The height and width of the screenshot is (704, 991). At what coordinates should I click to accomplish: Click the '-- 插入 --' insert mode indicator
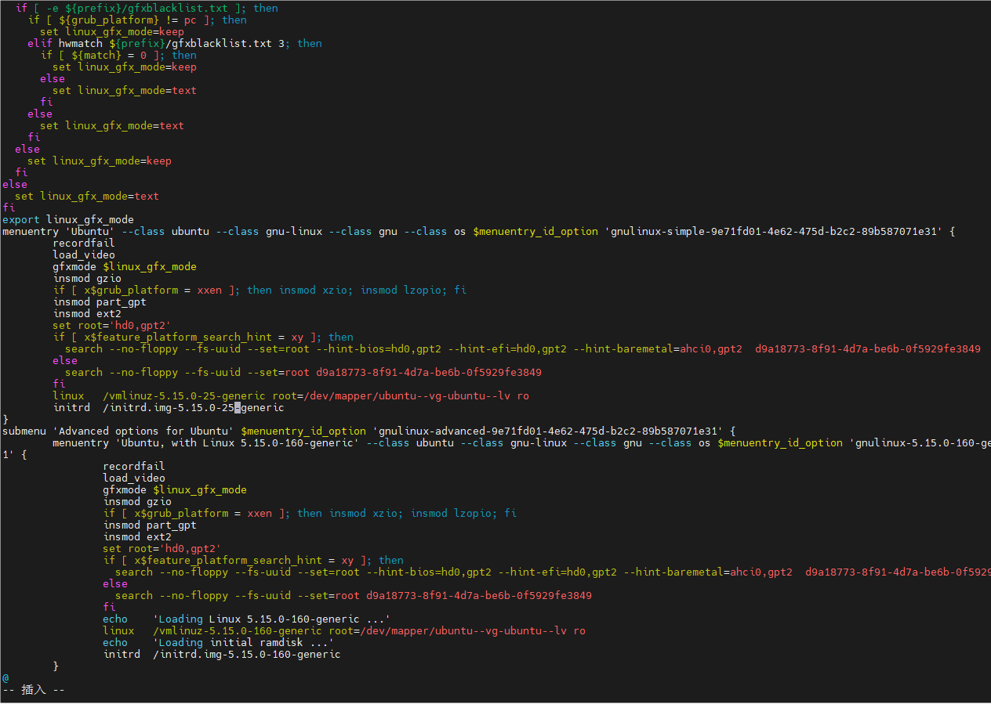34,690
